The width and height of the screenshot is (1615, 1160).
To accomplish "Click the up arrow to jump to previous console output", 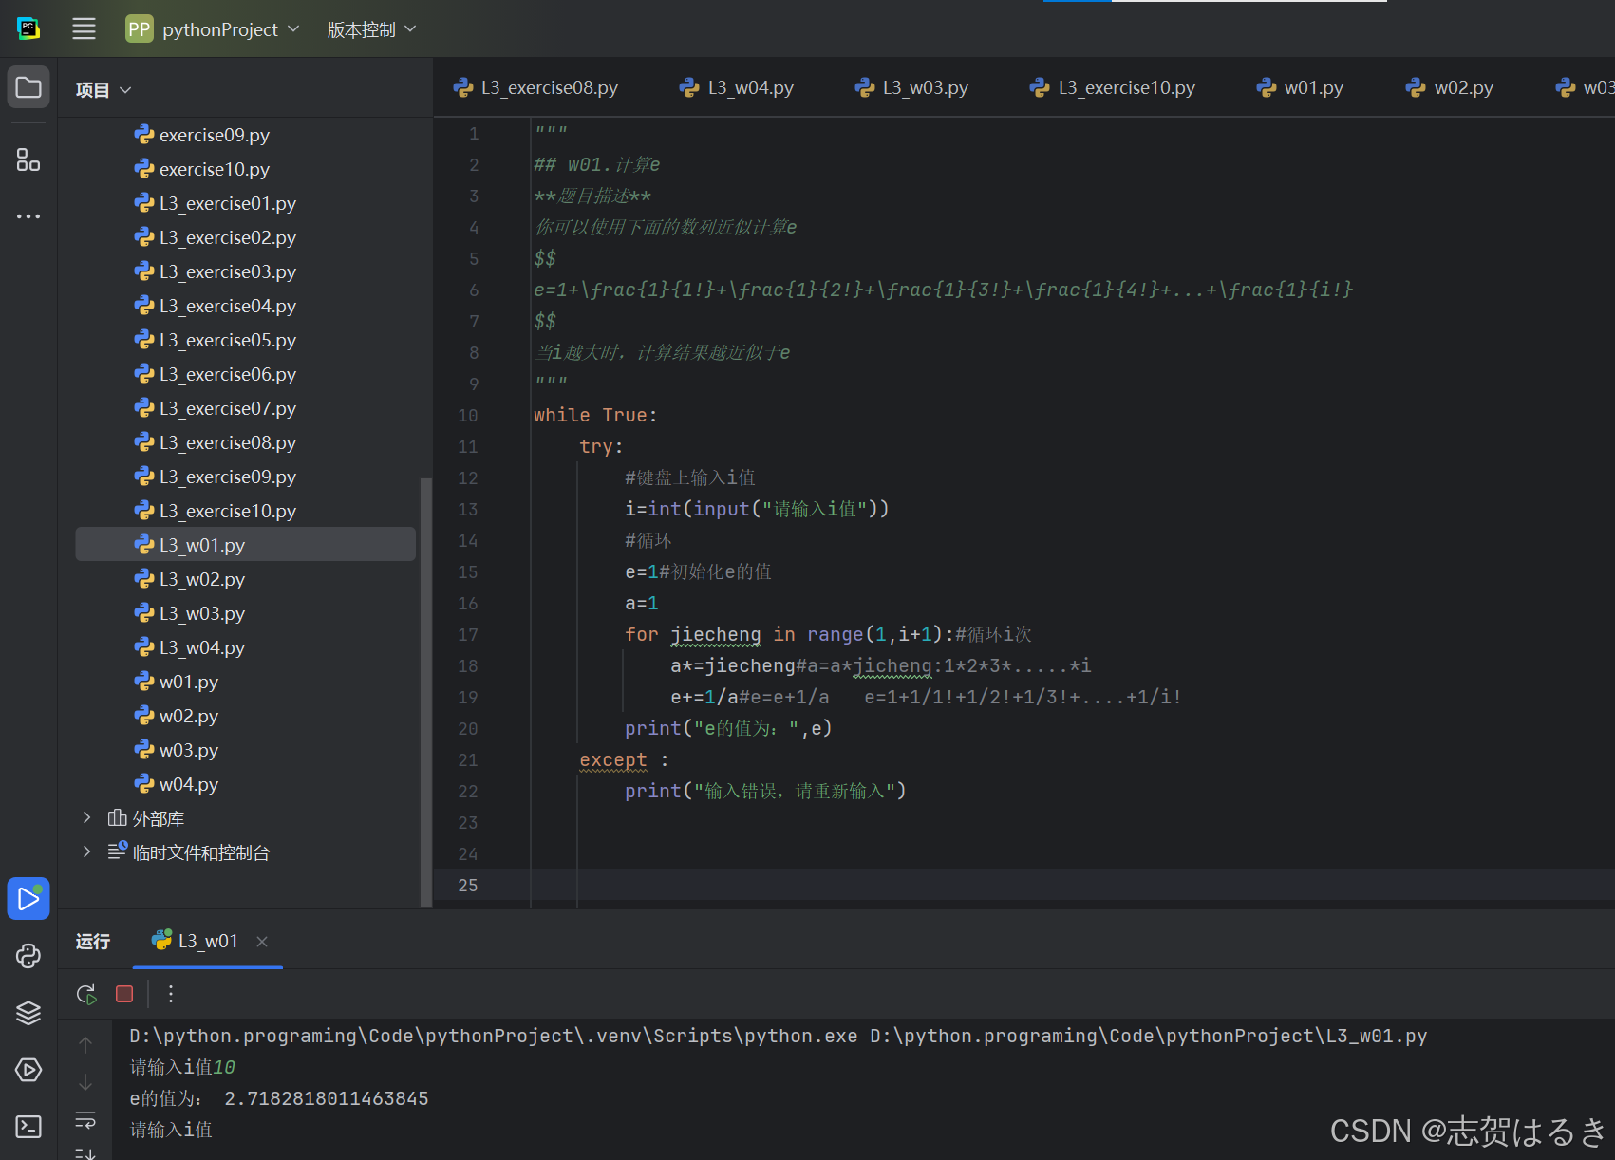I will [x=85, y=1042].
